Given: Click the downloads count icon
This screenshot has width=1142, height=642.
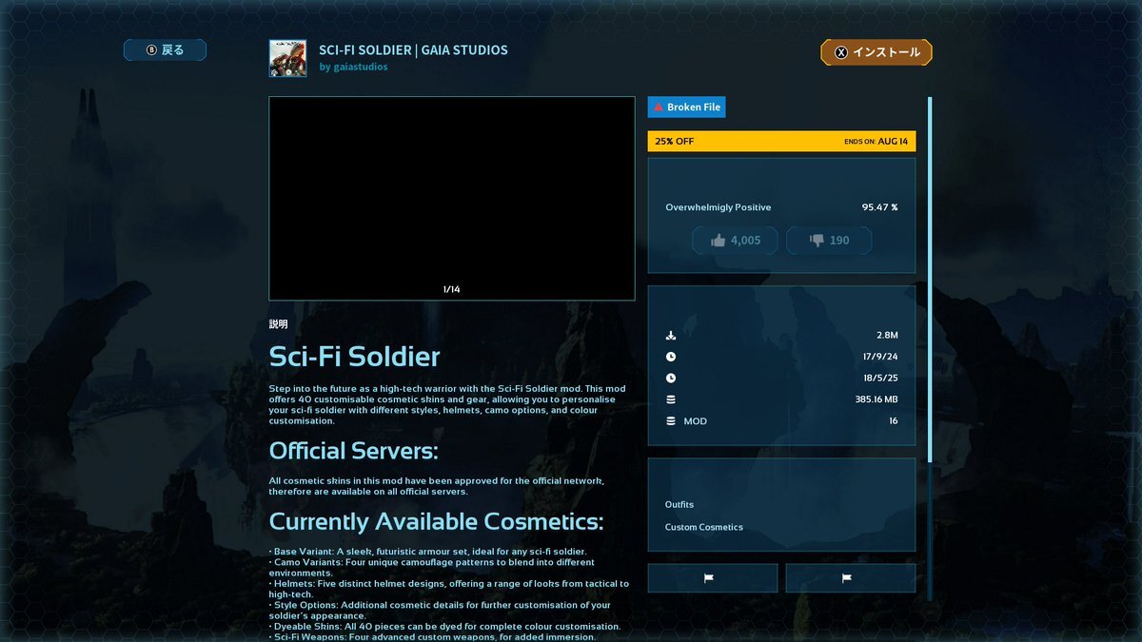Looking at the screenshot, I should (x=671, y=336).
